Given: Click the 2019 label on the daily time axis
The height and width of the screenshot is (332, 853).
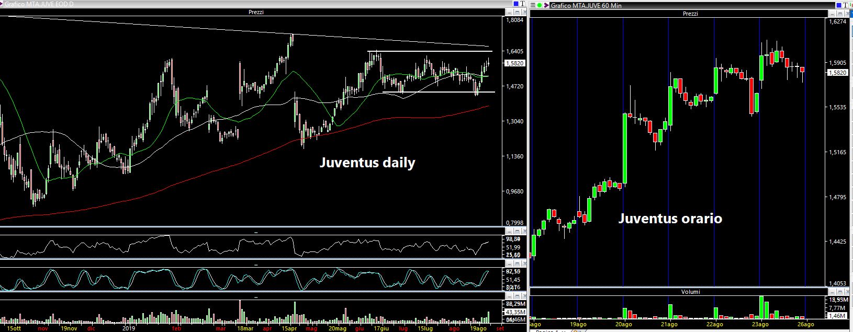Looking at the screenshot, I should pyautogui.click(x=129, y=328).
